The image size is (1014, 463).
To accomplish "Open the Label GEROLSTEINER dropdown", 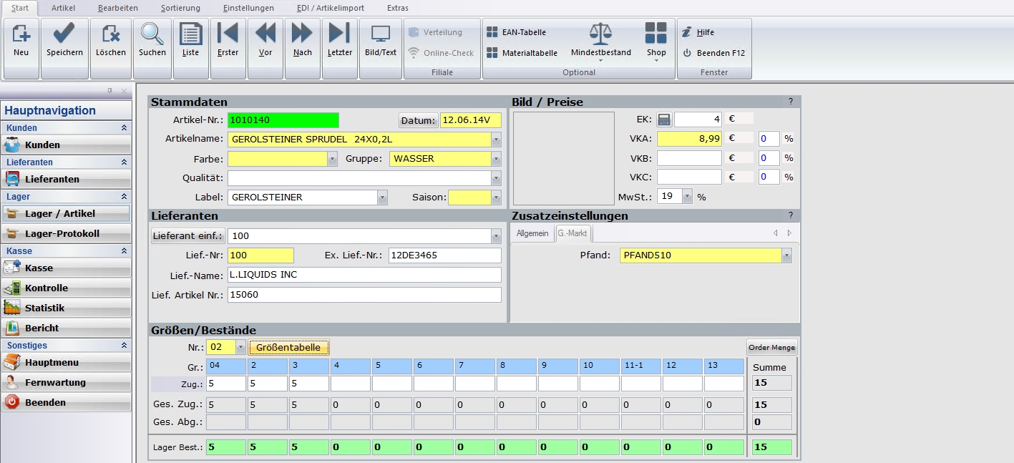I will 383,198.
